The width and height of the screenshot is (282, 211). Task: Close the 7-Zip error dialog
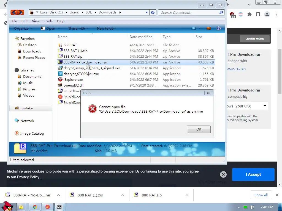tap(208, 93)
